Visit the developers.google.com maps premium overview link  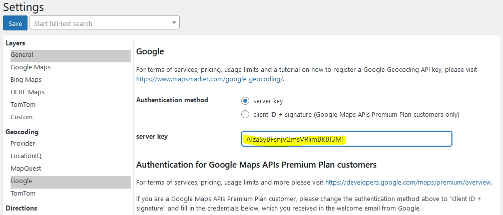(x=408, y=183)
